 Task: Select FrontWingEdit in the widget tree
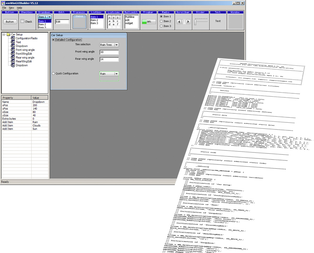pos(24,54)
